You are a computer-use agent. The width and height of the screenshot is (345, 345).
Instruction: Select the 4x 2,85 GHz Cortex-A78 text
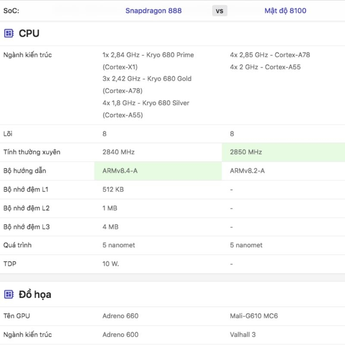coord(270,55)
